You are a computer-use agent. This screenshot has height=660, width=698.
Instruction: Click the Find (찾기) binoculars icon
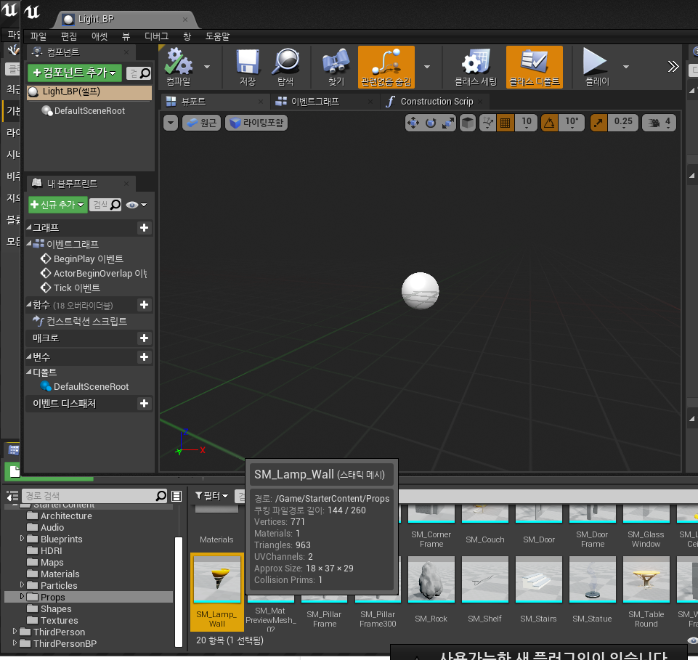click(x=336, y=66)
